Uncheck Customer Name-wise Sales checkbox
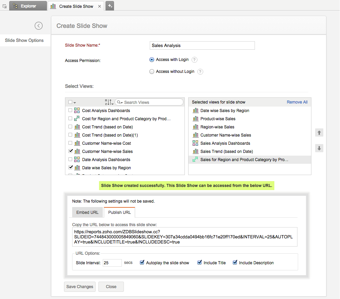This screenshot has height=299, width=340. pos(70,151)
